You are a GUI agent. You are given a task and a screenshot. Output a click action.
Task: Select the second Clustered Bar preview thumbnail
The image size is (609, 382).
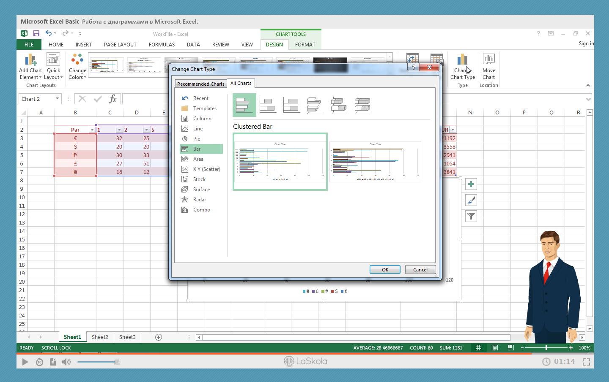375,162
